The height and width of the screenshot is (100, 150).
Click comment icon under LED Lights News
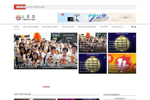[x=68, y=41]
